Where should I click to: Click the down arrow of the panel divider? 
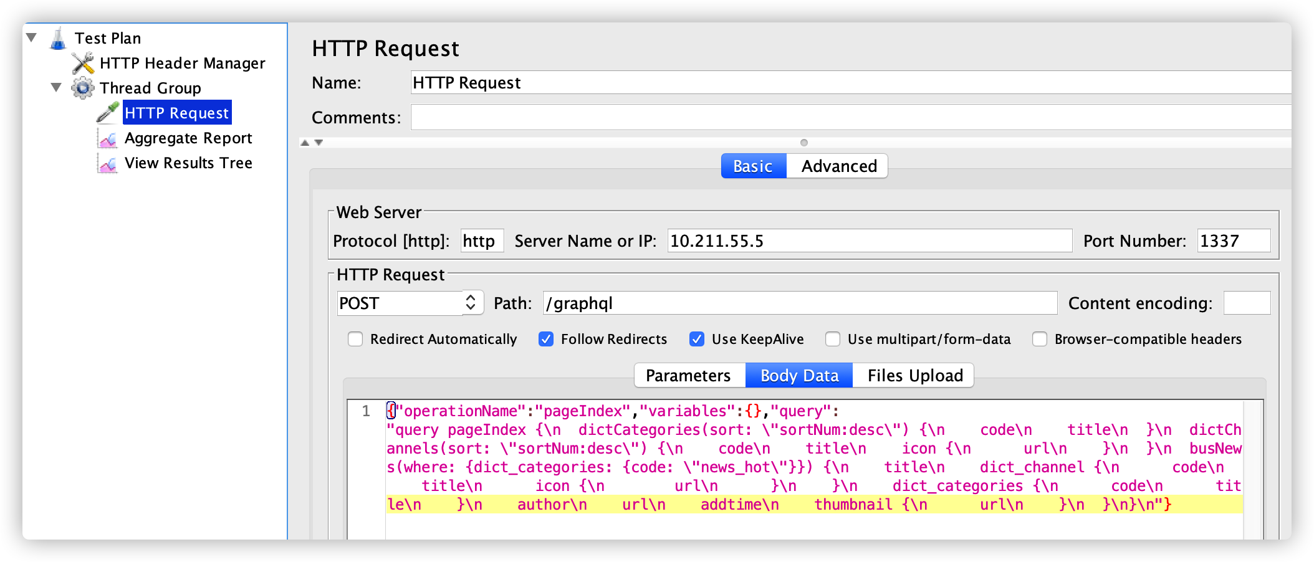tap(319, 143)
